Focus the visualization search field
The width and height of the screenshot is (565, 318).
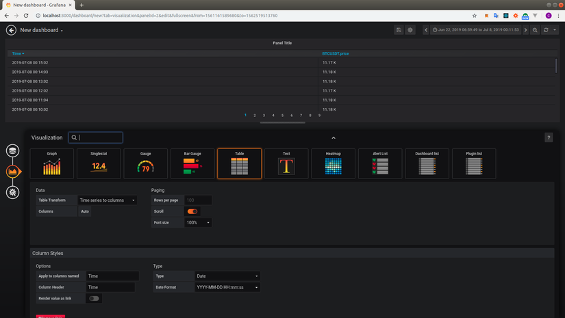(95, 137)
